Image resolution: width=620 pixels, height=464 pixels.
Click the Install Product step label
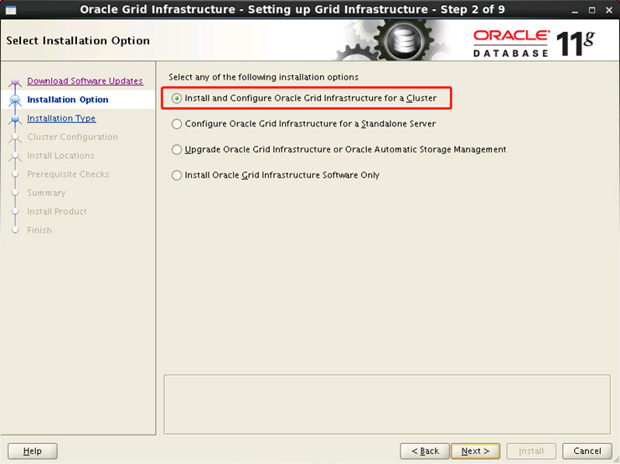click(57, 211)
